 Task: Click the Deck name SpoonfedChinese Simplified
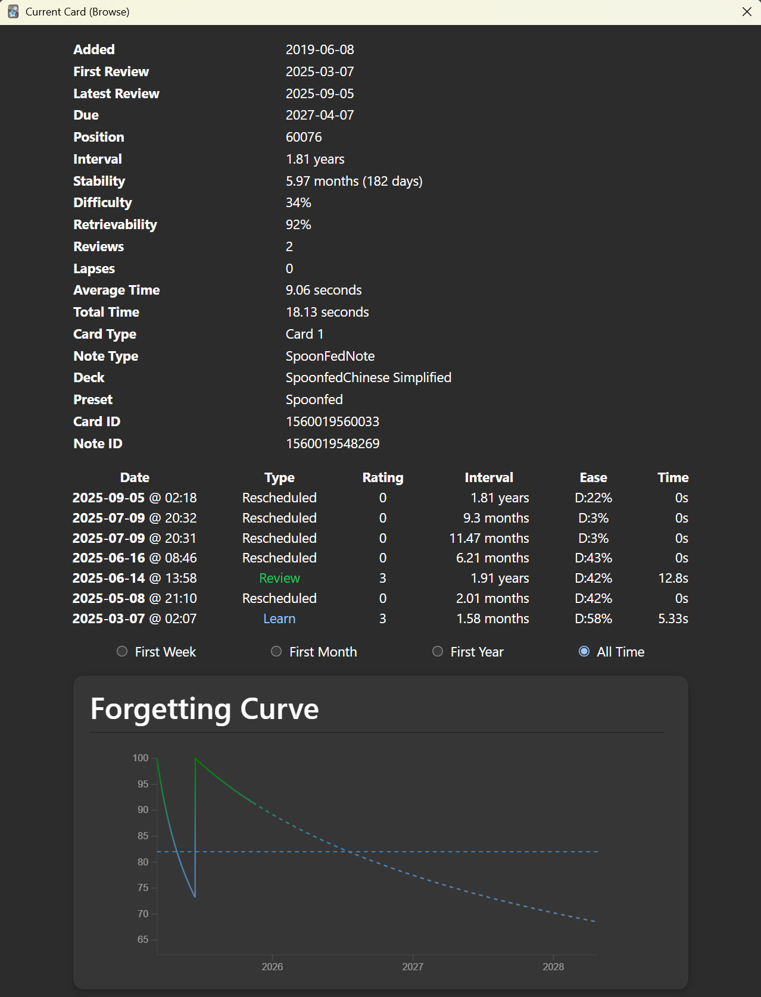point(368,377)
